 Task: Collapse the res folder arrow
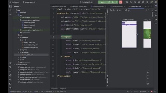(17, 35)
